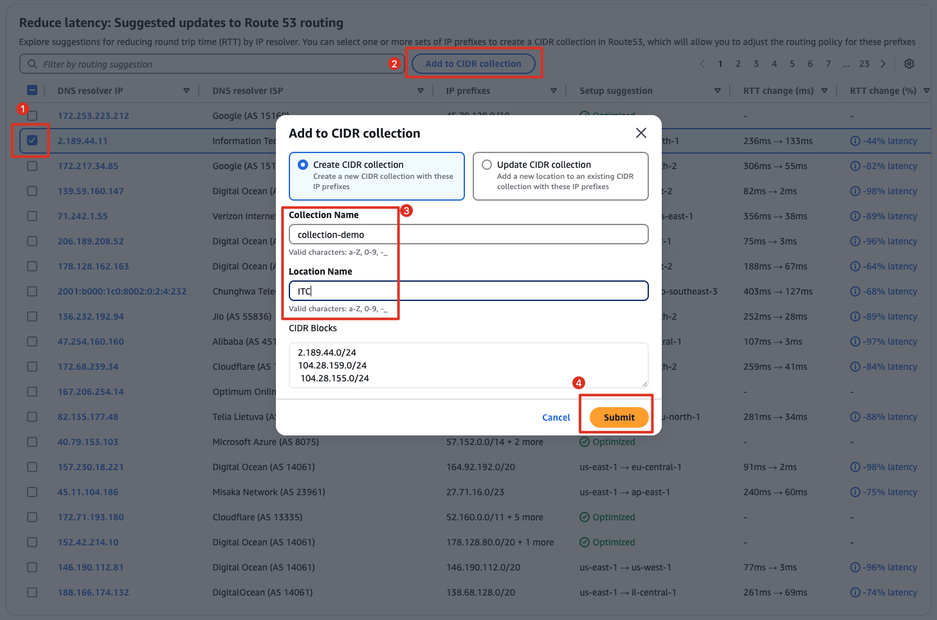Open resolver link 167.206.254.14
The image size is (937, 620).
tap(91, 392)
